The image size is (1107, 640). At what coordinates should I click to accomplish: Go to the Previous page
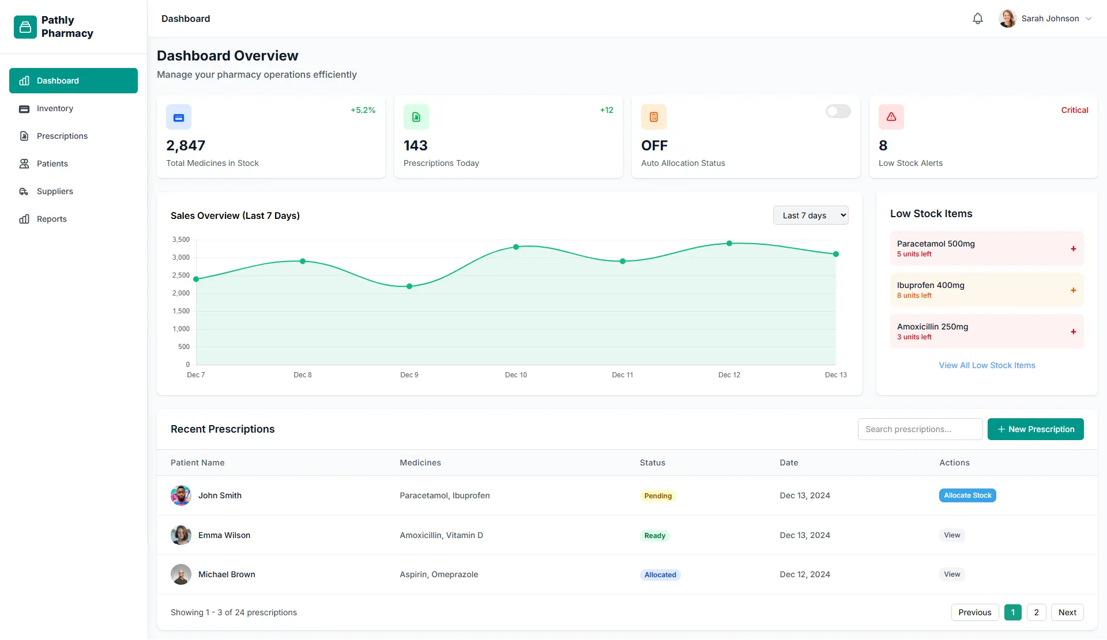[974, 612]
